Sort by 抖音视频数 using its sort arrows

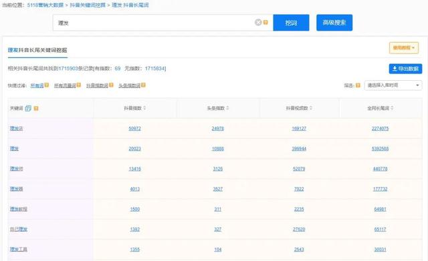click(x=311, y=108)
